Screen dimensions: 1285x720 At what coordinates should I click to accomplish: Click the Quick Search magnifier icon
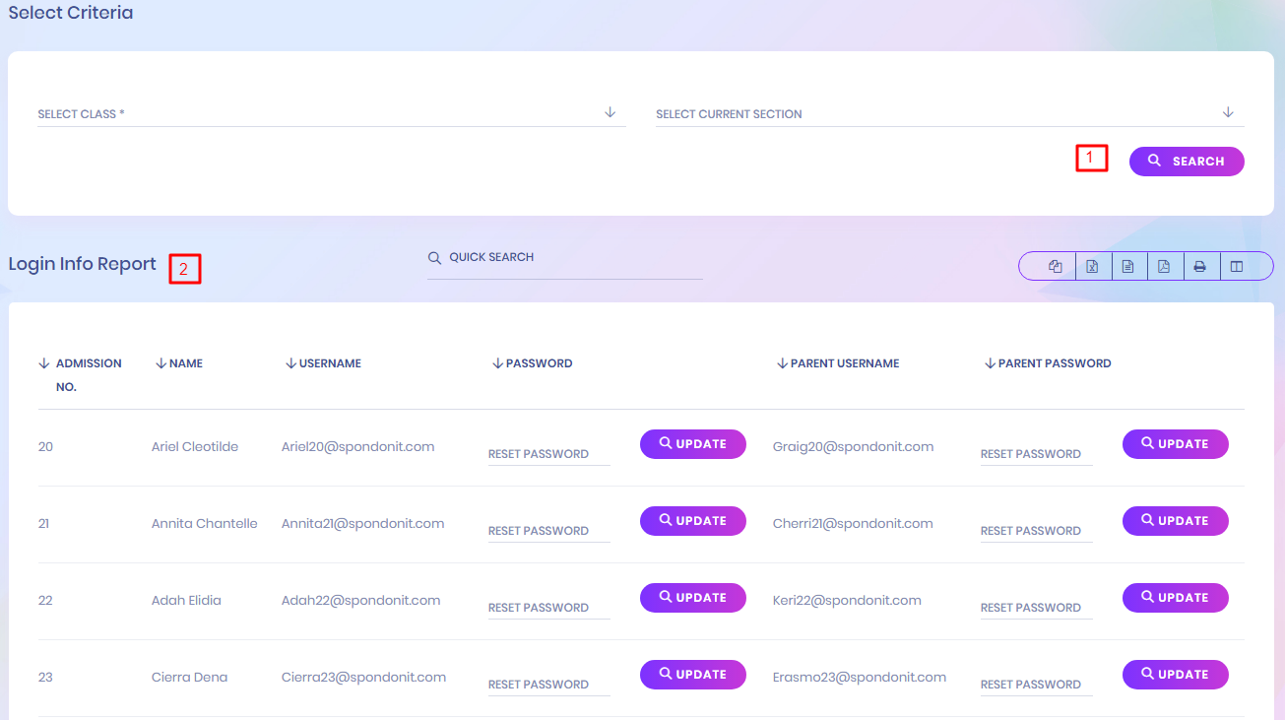tap(434, 258)
